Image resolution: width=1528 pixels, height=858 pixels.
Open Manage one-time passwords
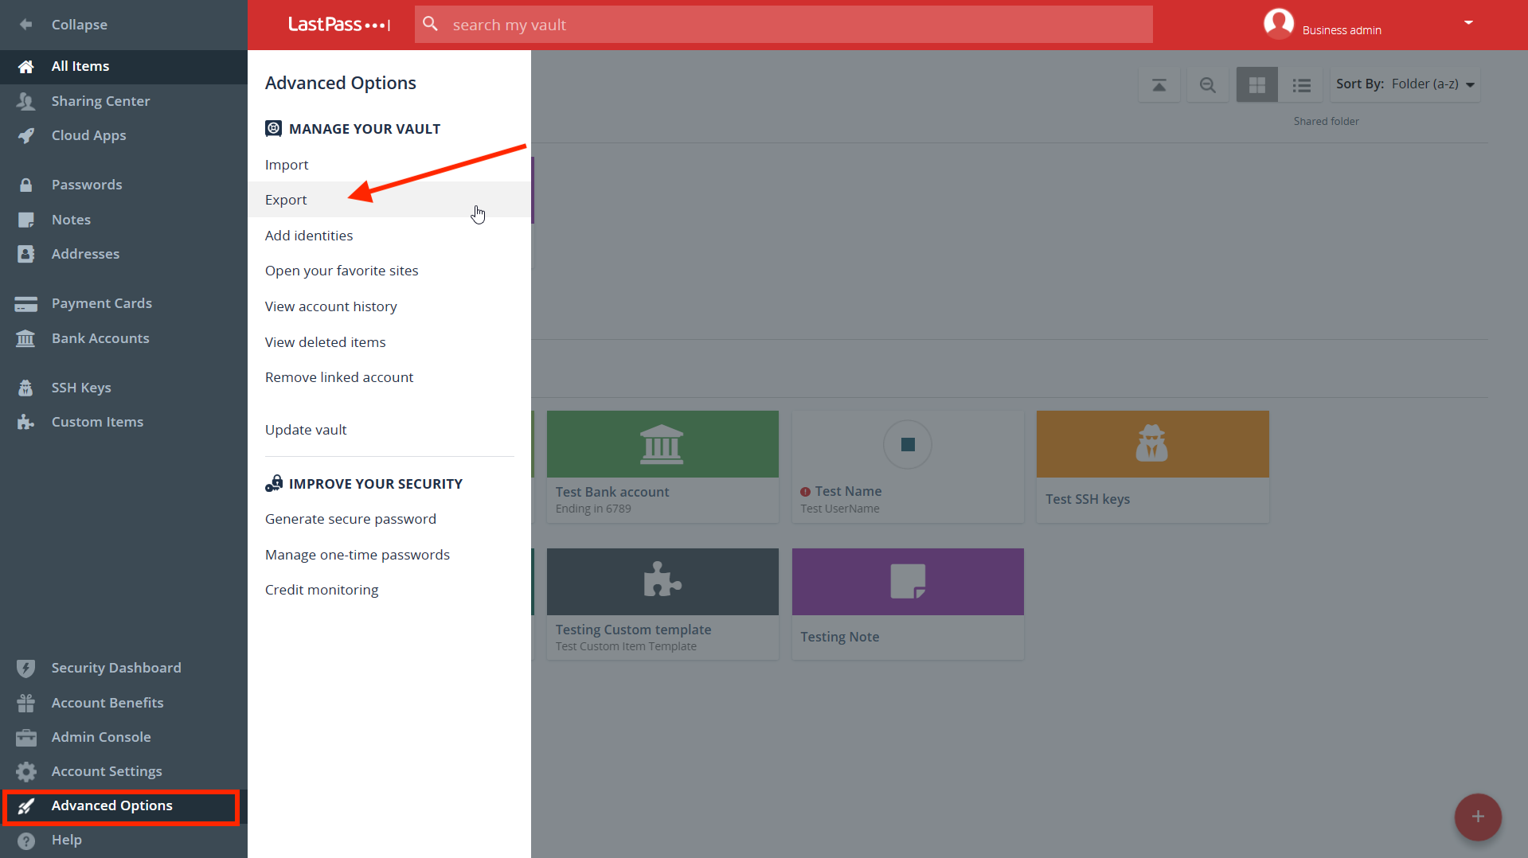pos(358,555)
